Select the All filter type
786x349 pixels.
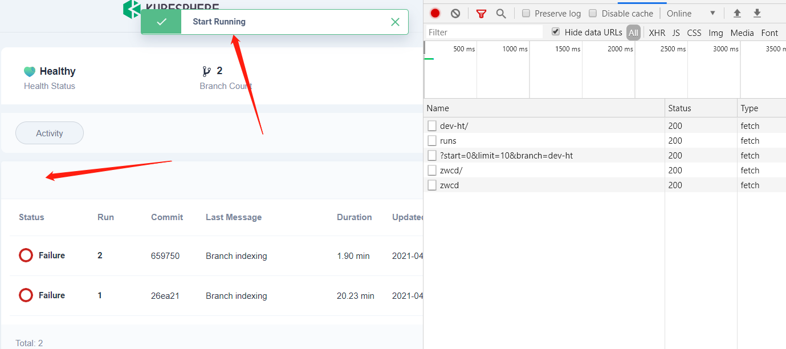click(x=633, y=33)
